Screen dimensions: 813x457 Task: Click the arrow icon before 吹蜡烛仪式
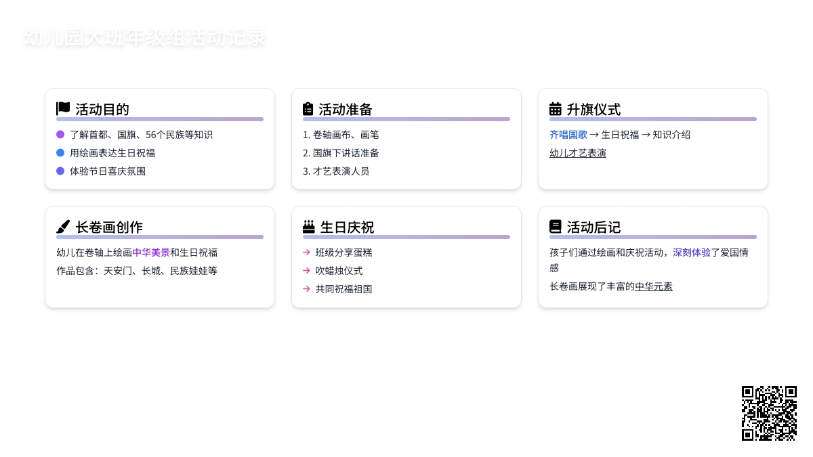[307, 271]
